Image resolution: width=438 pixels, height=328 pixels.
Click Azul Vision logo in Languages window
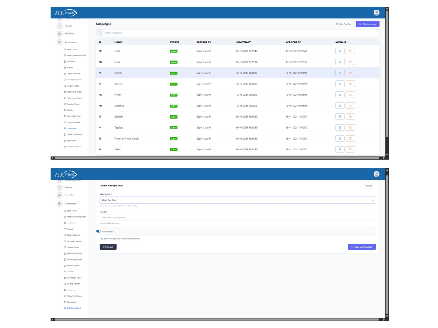tap(66, 13)
